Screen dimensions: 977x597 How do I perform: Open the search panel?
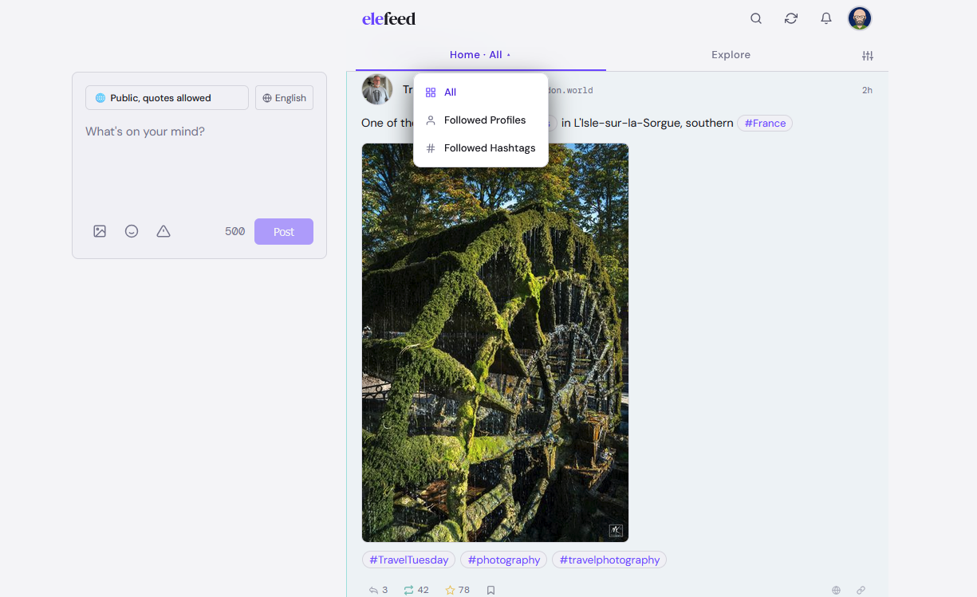755,18
